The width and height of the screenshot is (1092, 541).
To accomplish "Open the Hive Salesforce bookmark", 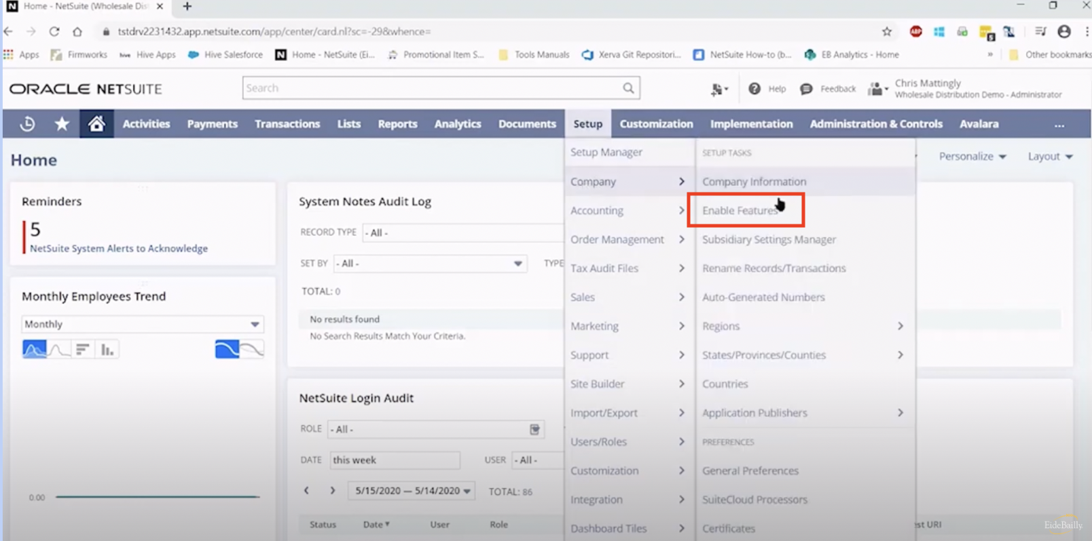I will click(x=225, y=55).
